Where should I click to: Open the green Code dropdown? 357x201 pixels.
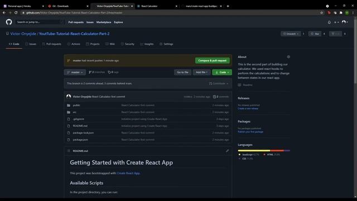(222, 72)
